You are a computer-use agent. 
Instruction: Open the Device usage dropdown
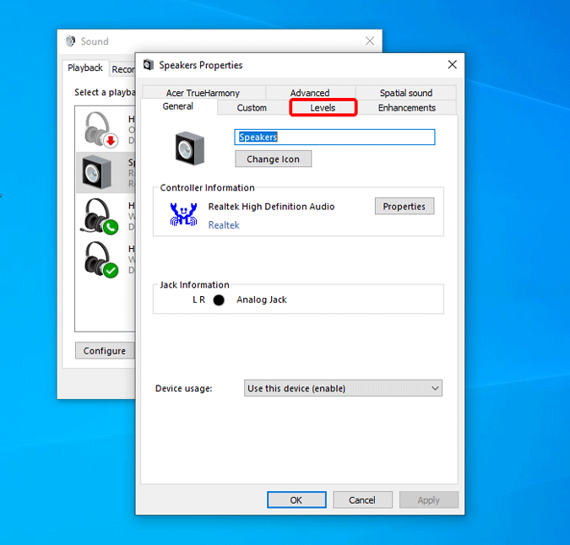tap(343, 388)
